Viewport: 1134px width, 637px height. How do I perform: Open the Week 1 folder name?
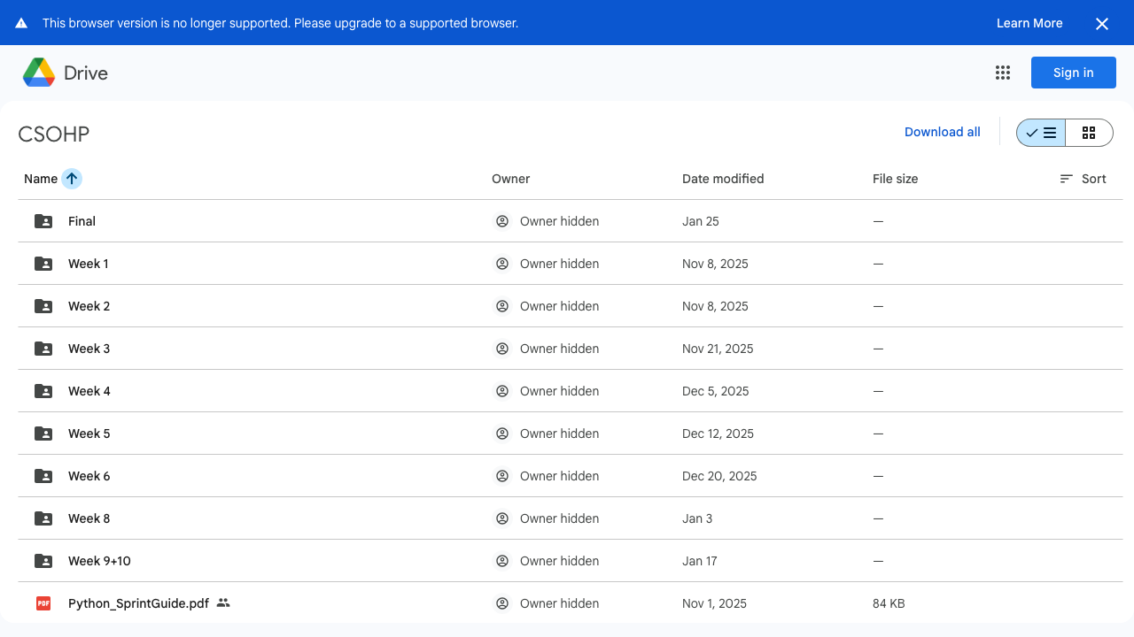click(89, 264)
